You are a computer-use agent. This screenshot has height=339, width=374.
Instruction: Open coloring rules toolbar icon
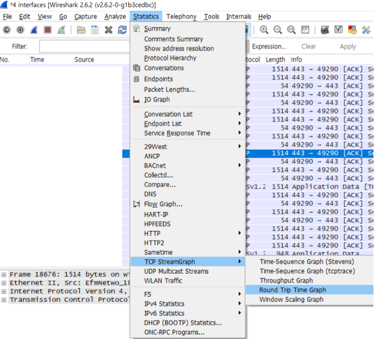352,30
